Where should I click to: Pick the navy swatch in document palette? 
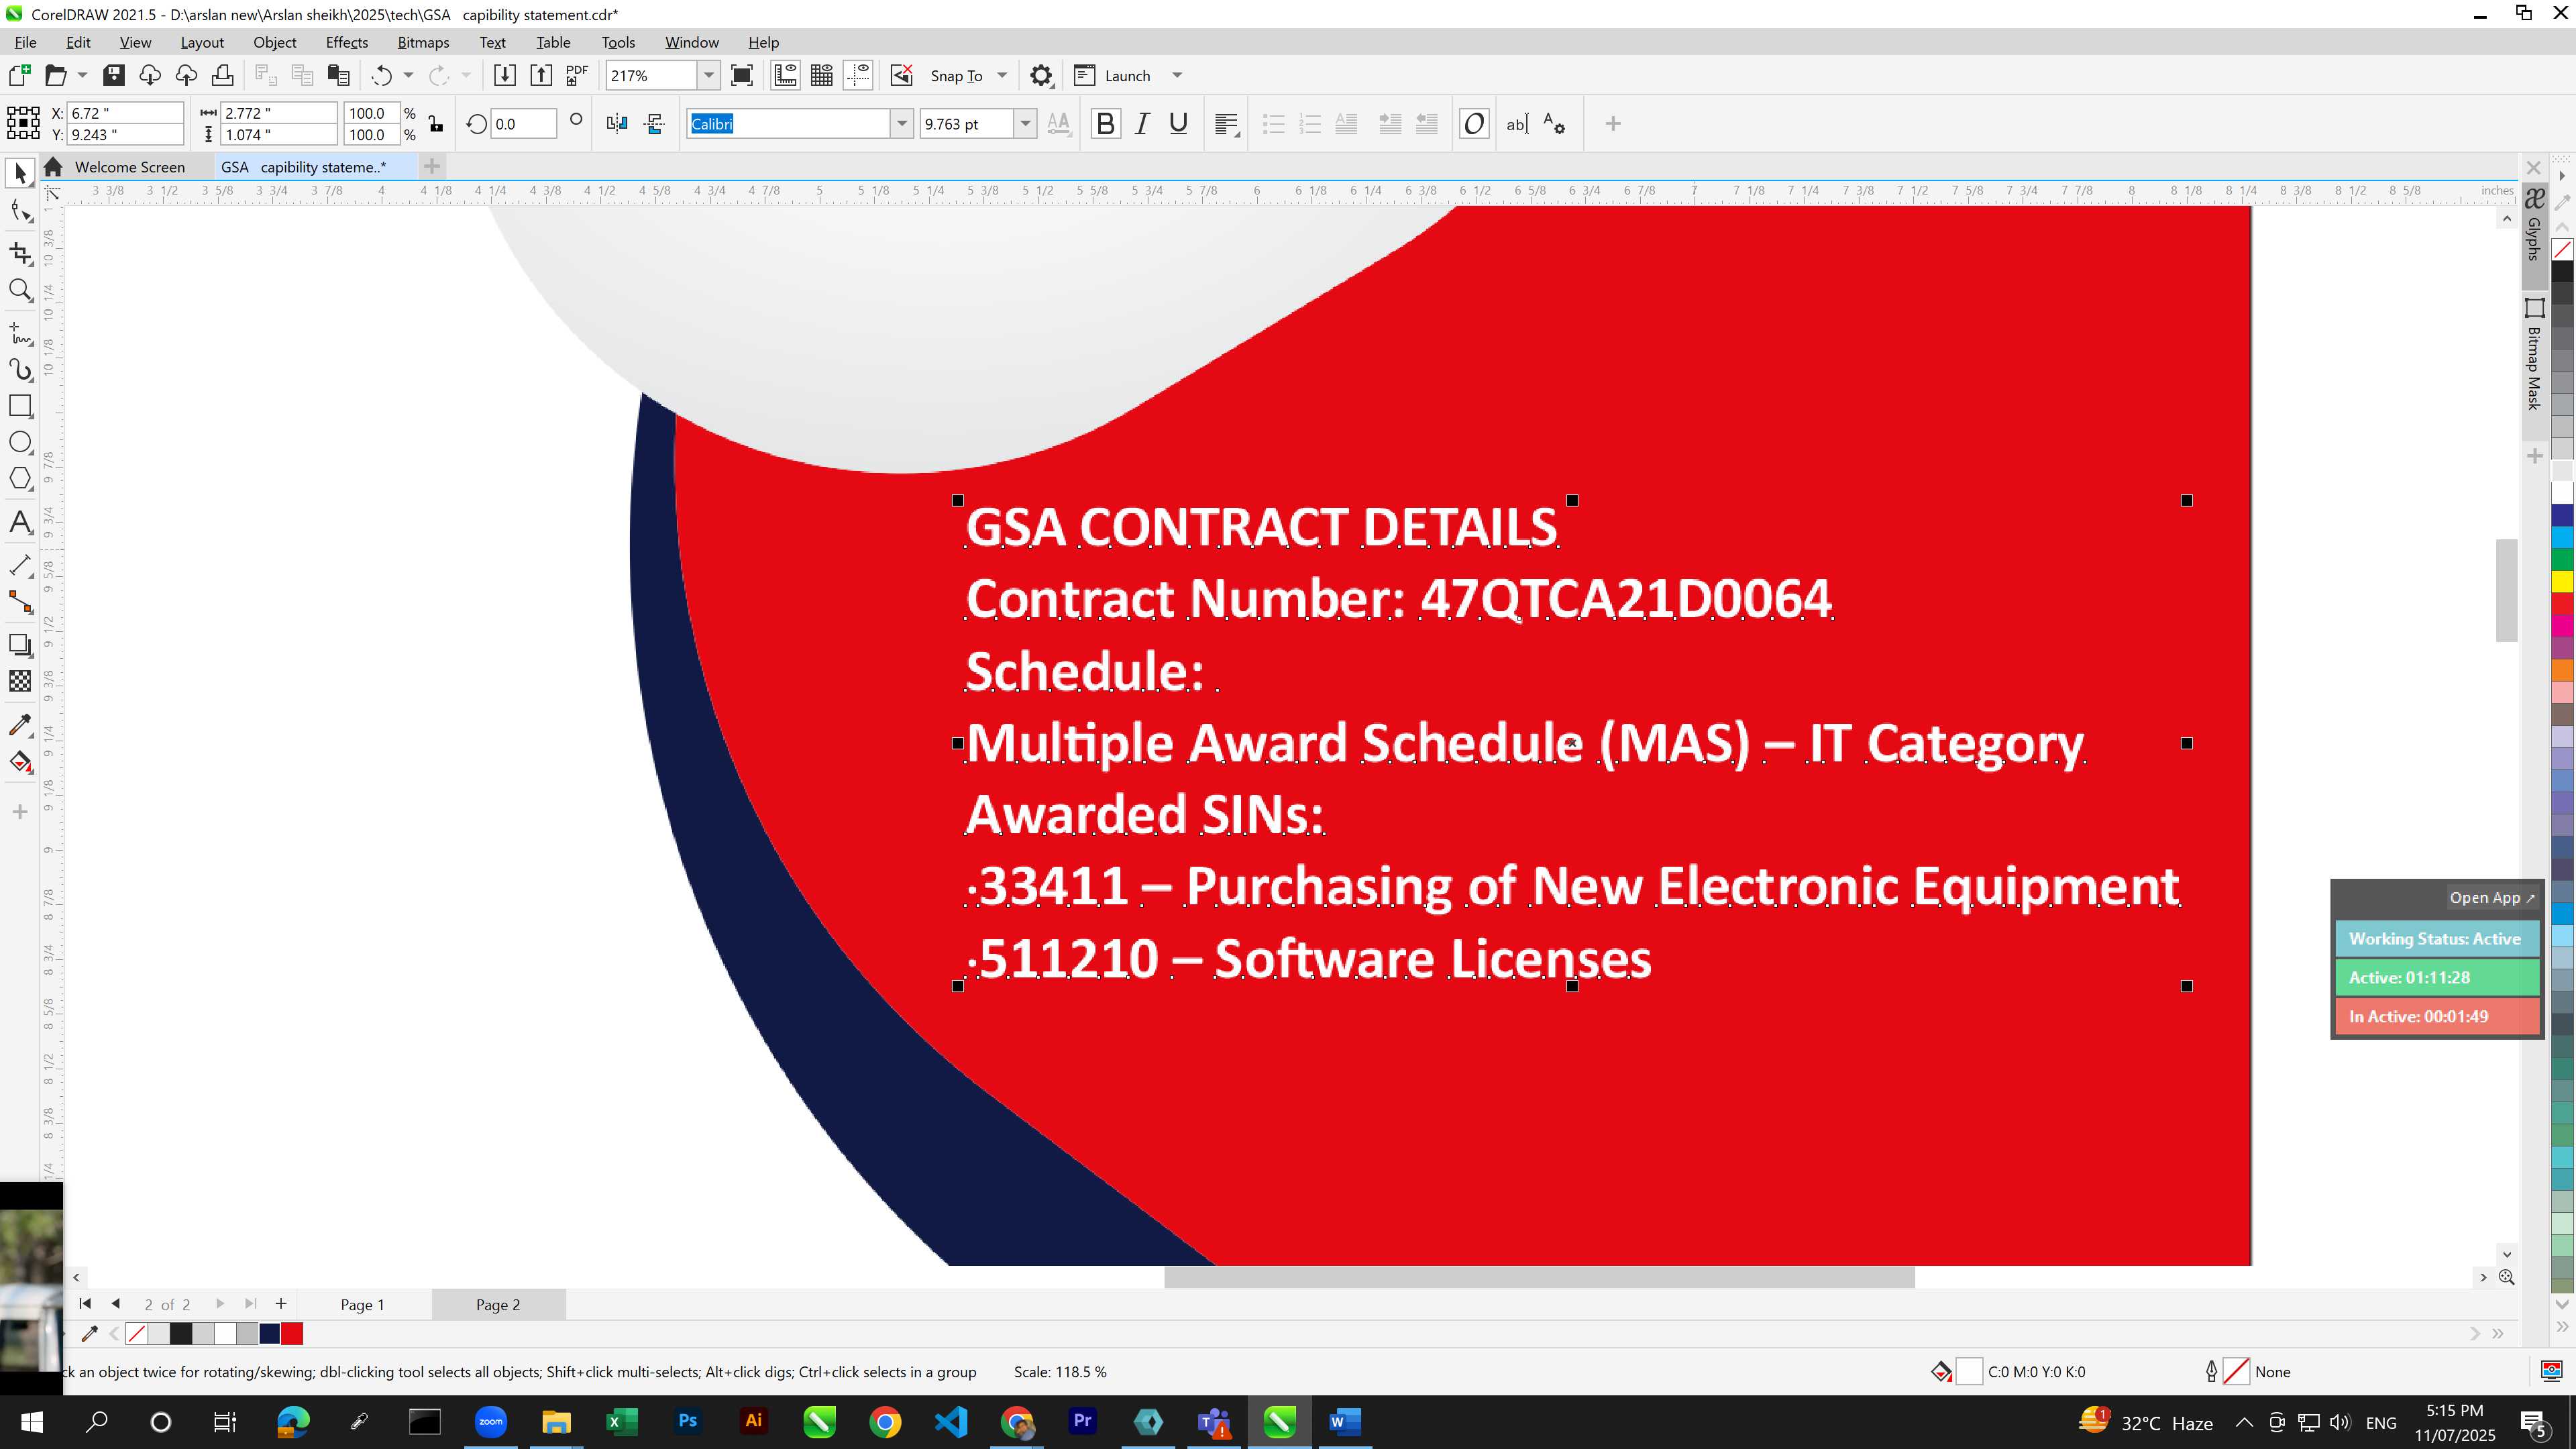click(x=270, y=1333)
